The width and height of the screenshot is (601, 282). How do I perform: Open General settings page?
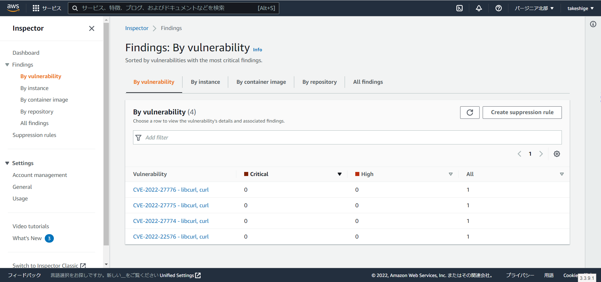point(22,187)
